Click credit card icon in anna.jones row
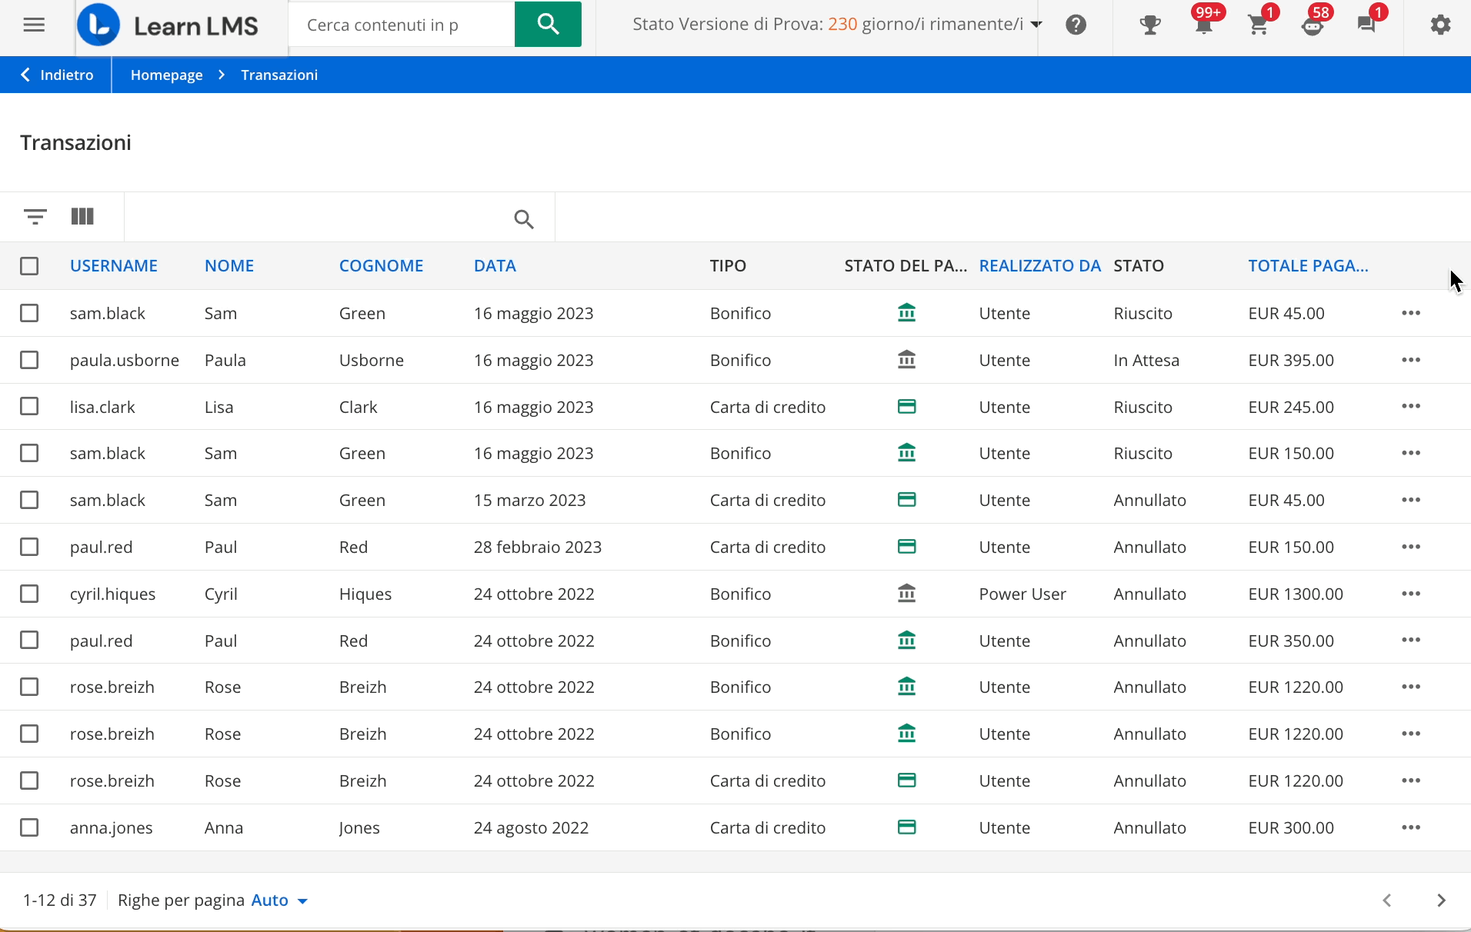Image resolution: width=1471 pixels, height=932 pixels. pos(907,827)
